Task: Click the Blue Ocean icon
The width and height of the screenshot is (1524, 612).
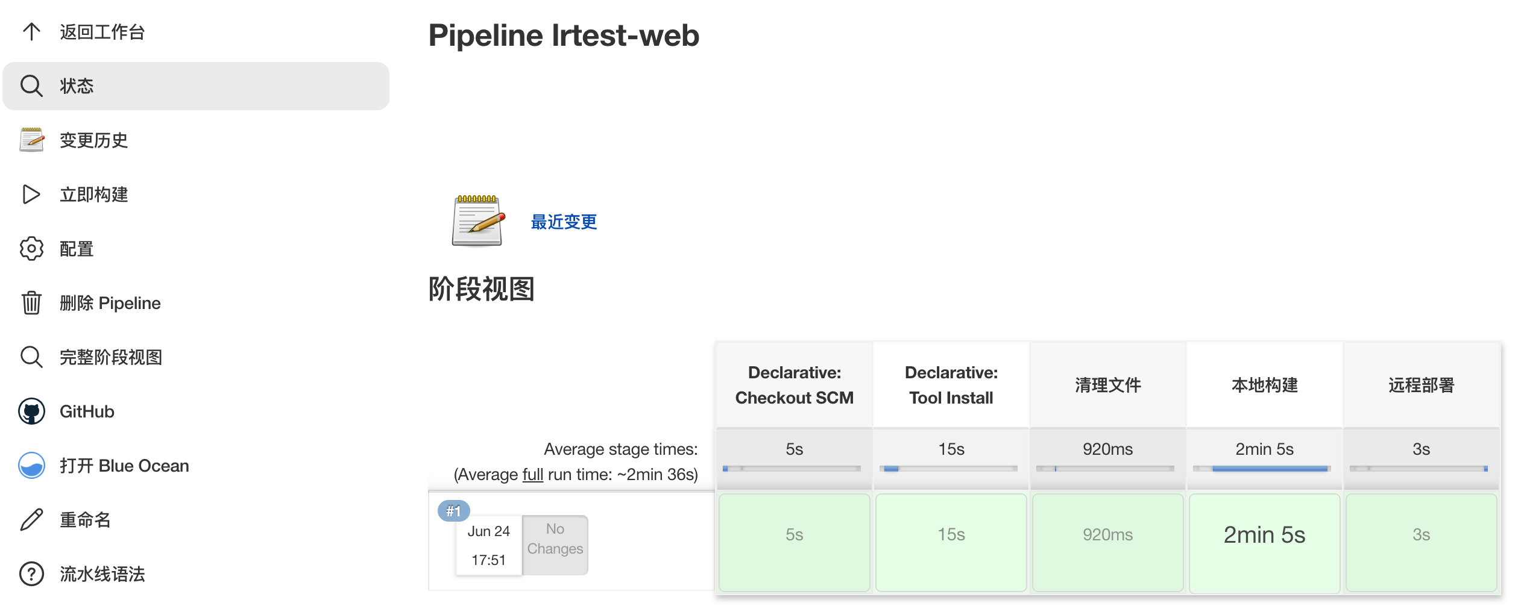Action: [31, 466]
